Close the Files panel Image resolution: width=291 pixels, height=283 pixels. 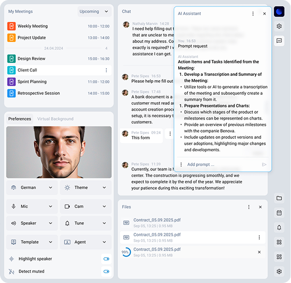point(260,207)
